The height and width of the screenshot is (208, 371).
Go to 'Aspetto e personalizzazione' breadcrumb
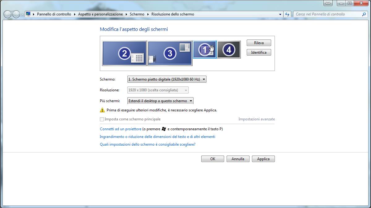pyautogui.click(x=100, y=14)
